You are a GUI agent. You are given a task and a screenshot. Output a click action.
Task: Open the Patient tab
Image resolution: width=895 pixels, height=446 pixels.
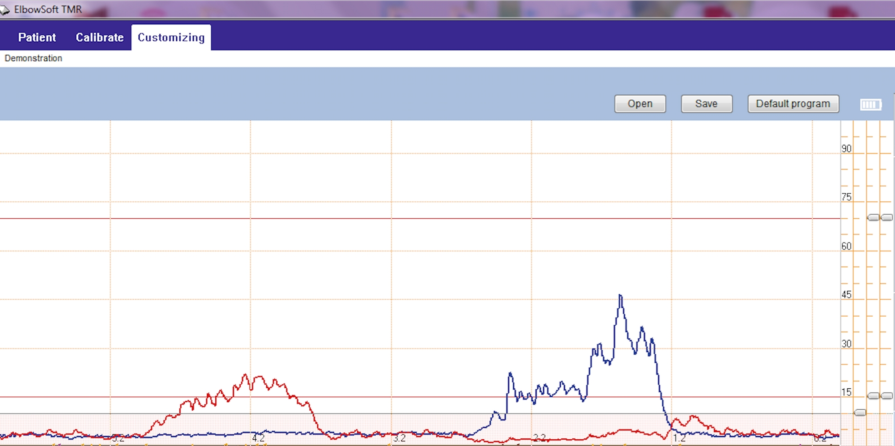tap(37, 38)
